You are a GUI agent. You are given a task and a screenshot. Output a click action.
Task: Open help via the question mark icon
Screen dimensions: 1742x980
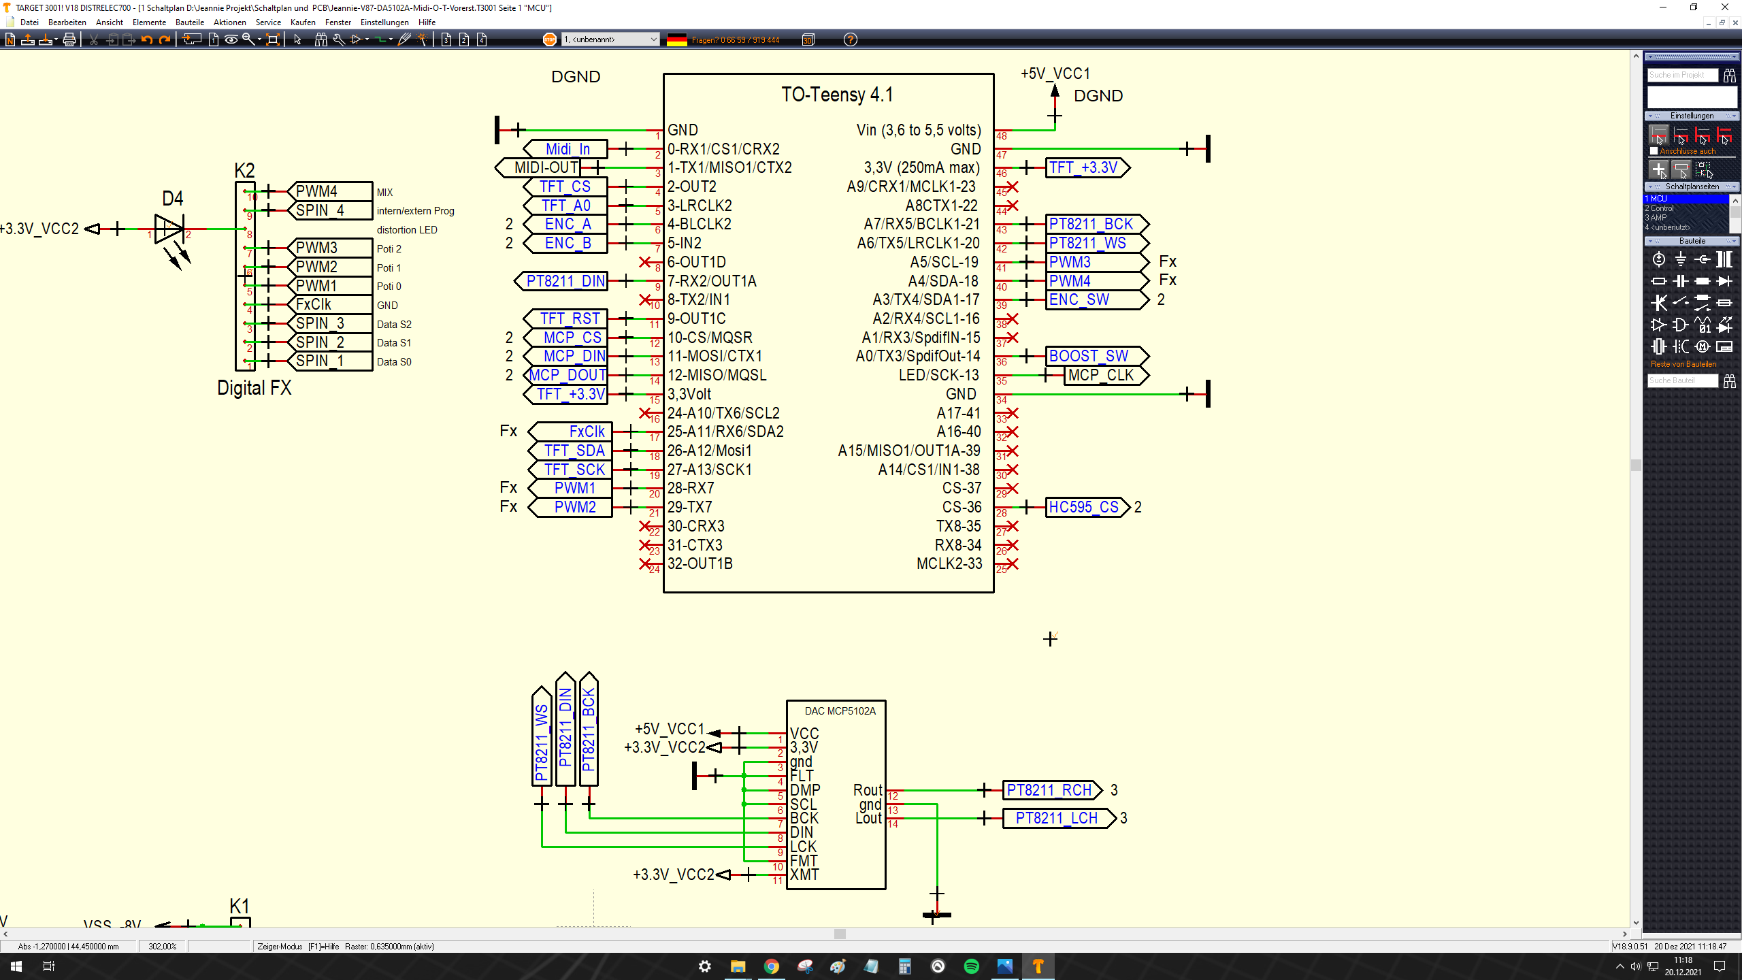point(851,39)
